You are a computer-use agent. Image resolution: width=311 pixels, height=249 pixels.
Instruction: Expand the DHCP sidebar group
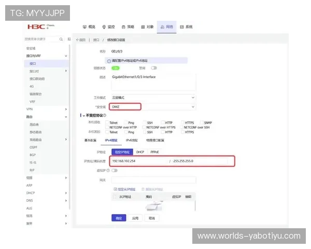[66, 193]
